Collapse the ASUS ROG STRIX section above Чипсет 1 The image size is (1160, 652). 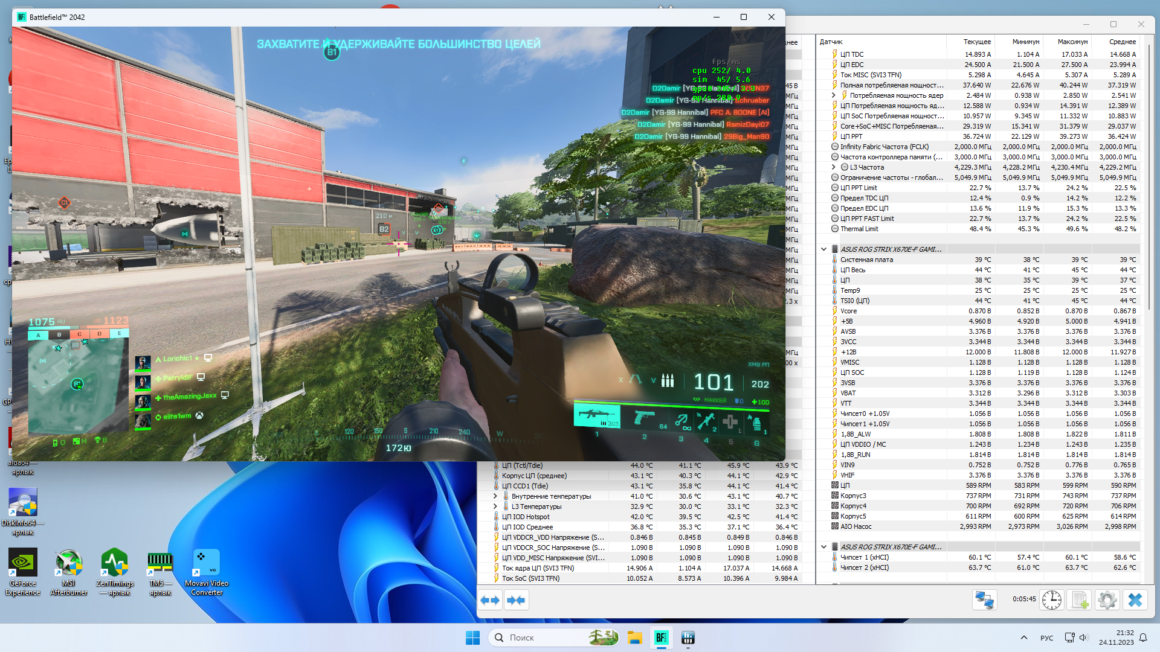click(823, 547)
